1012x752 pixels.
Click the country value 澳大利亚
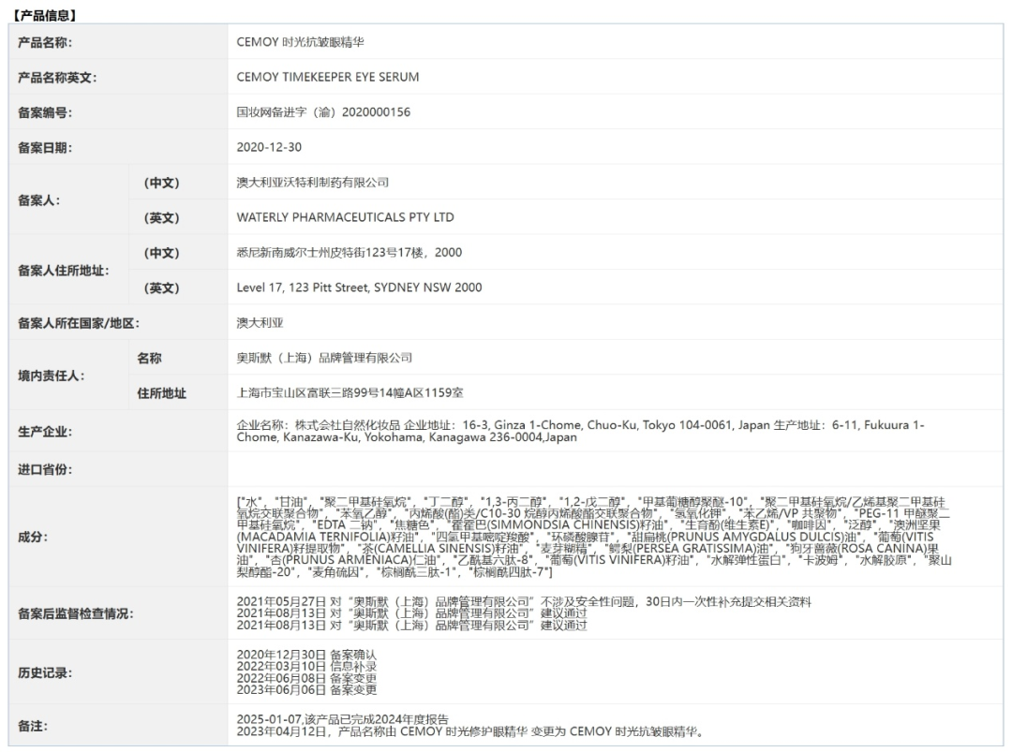(260, 322)
